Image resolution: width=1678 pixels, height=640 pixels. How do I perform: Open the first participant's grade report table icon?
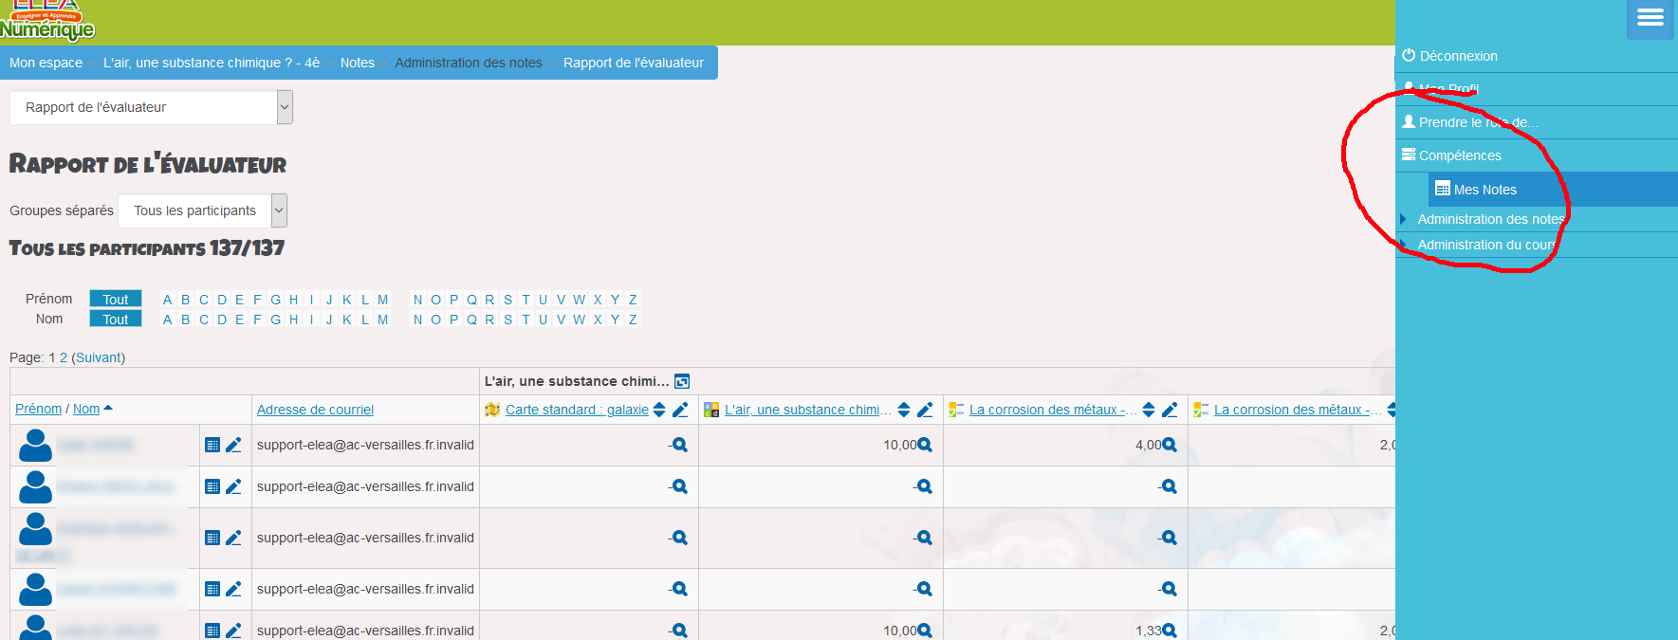point(212,445)
